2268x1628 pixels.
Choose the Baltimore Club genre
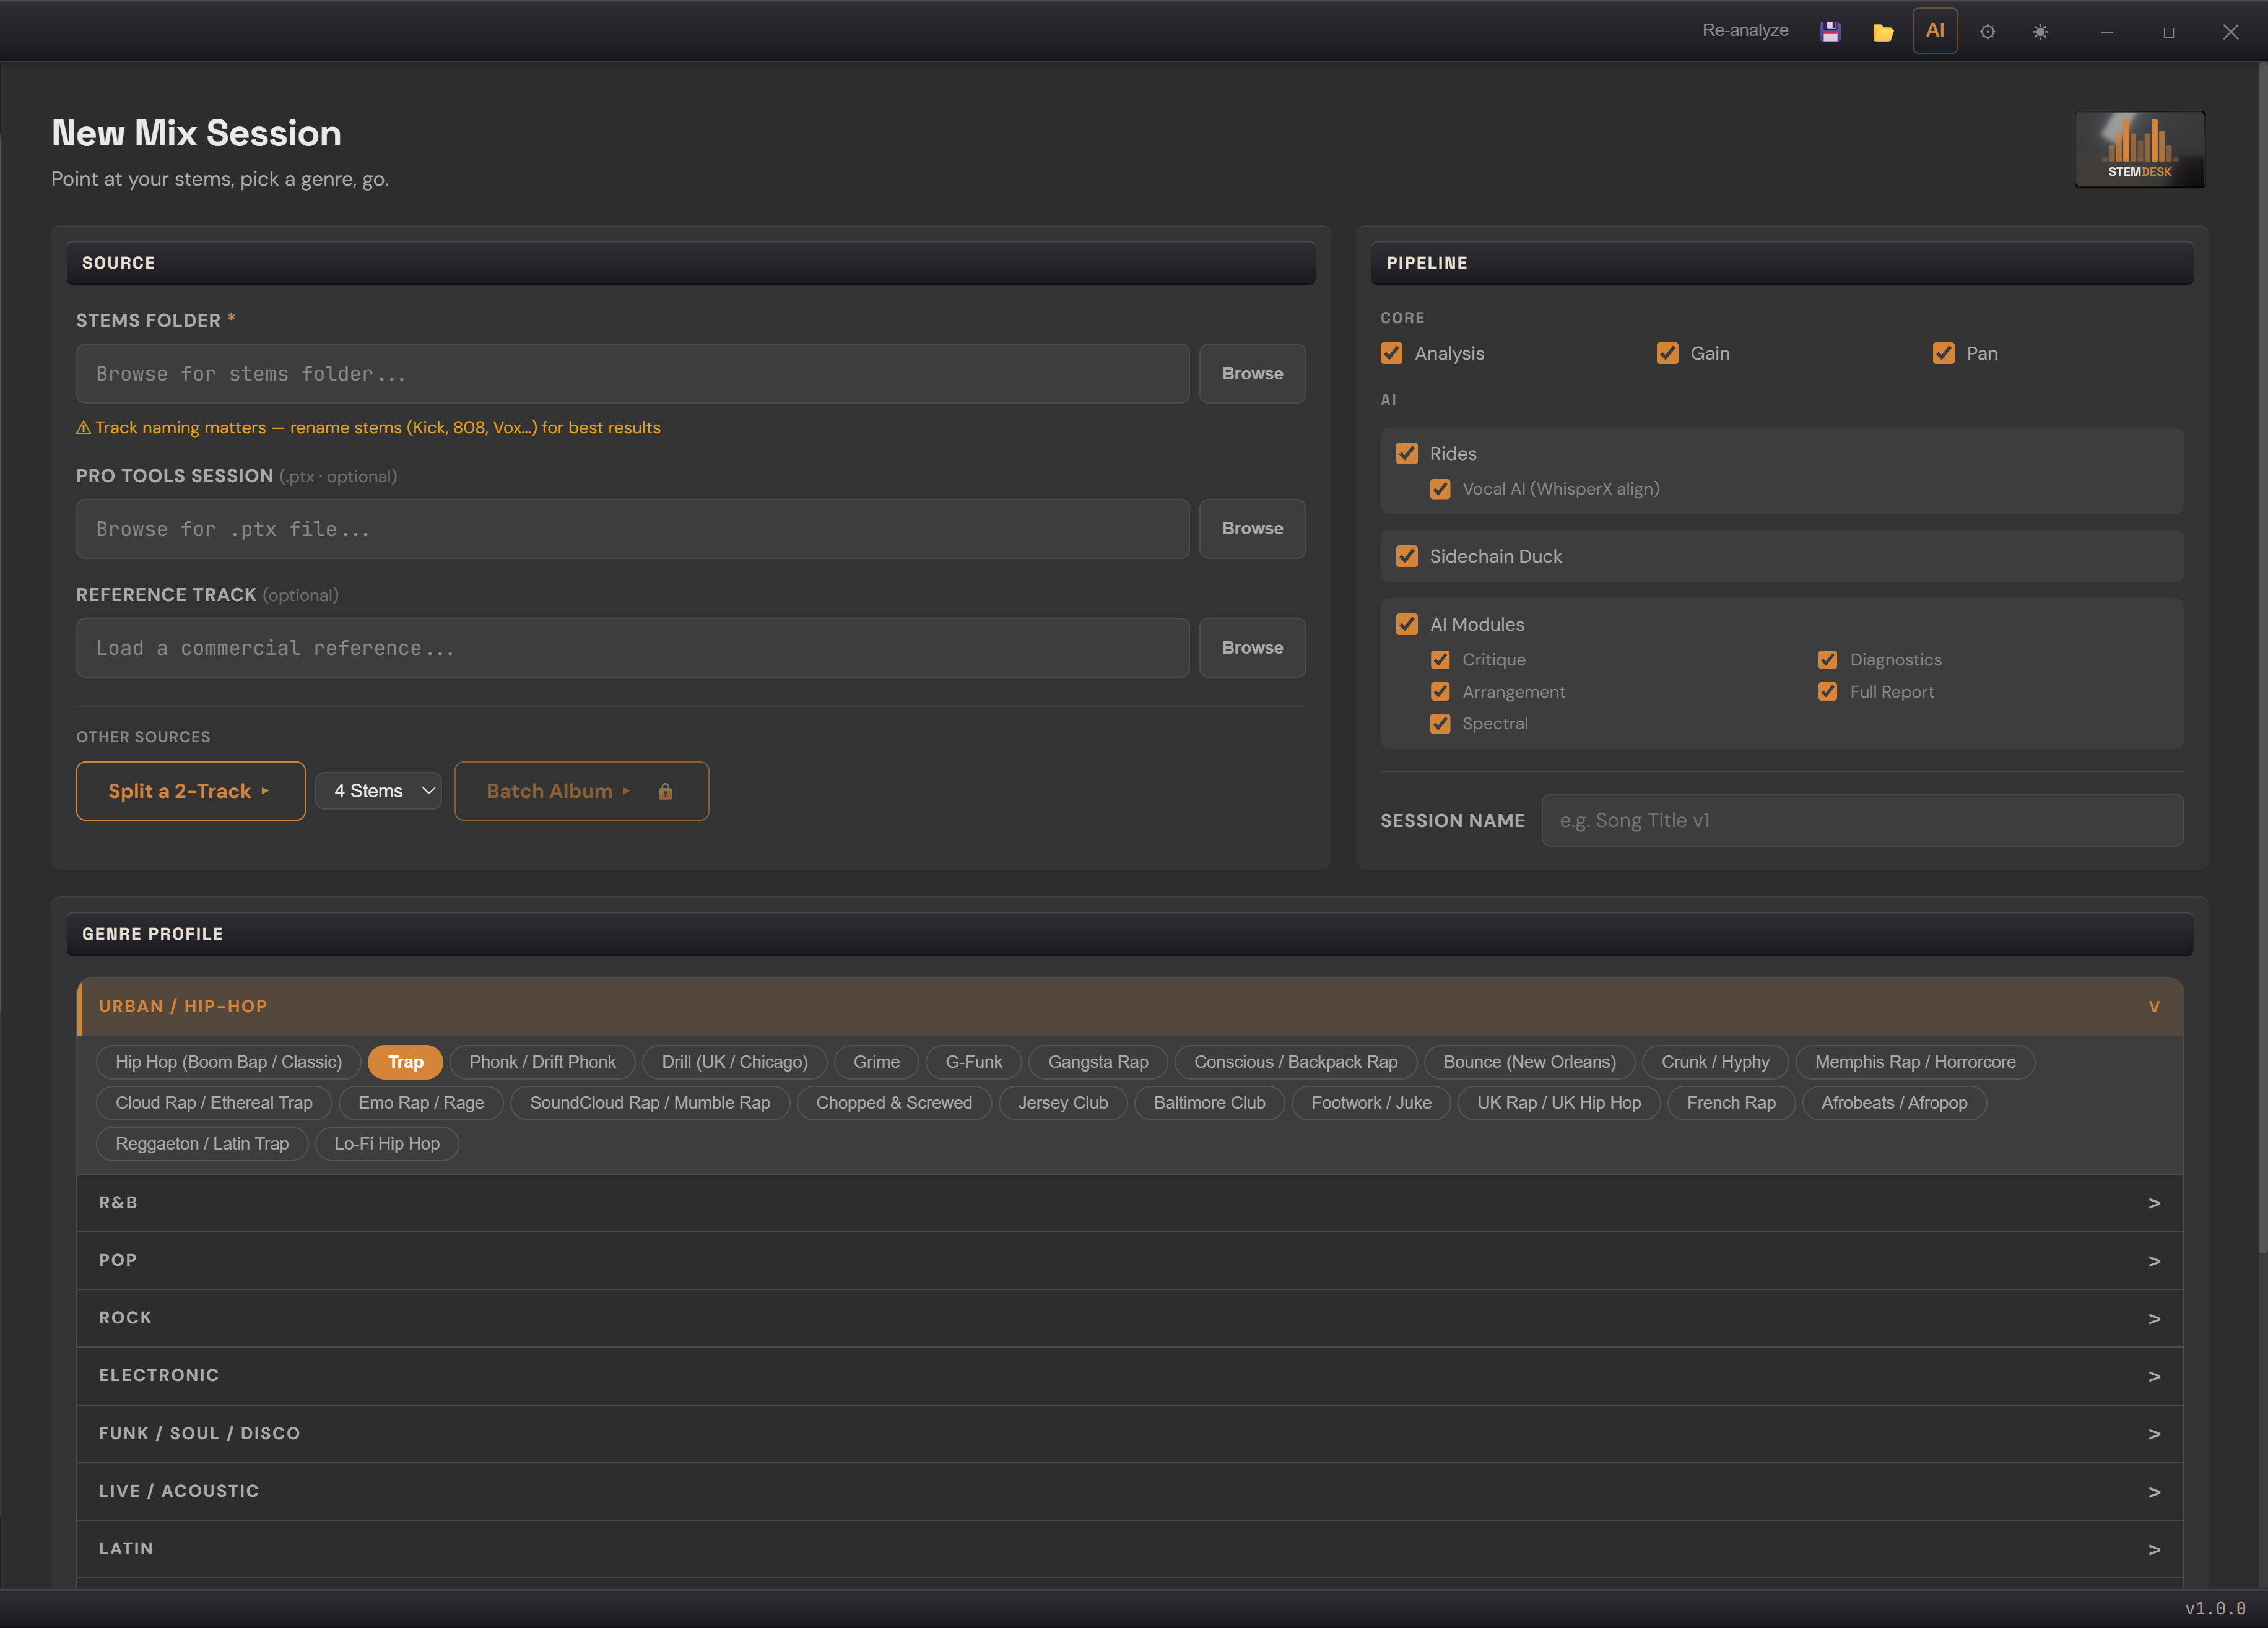point(1209,1103)
